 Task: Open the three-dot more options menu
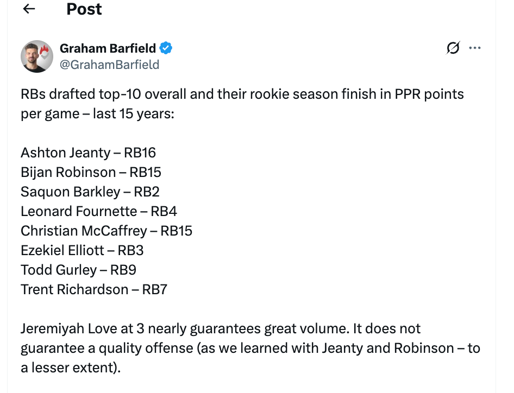tap(475, 48)
